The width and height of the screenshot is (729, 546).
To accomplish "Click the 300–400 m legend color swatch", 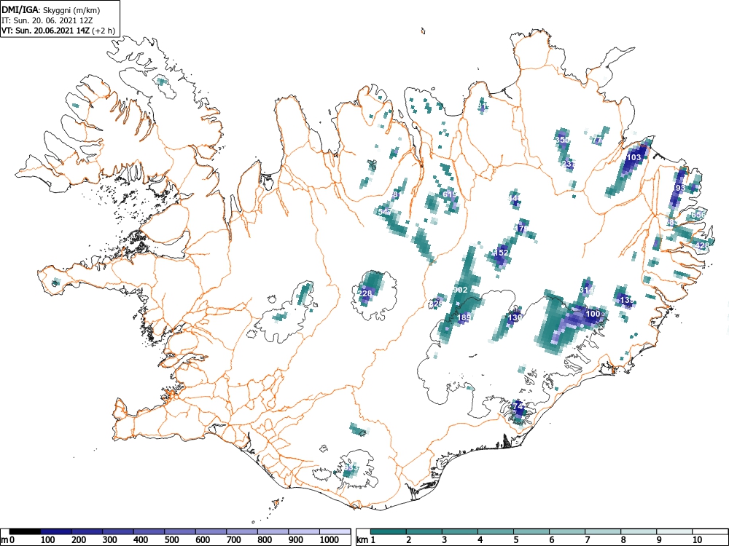I will click(118, 531).
